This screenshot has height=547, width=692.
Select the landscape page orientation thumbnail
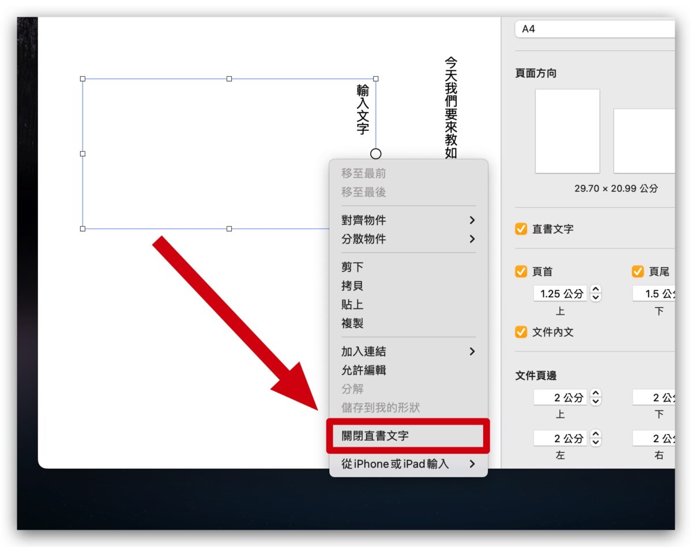(644, 141)
